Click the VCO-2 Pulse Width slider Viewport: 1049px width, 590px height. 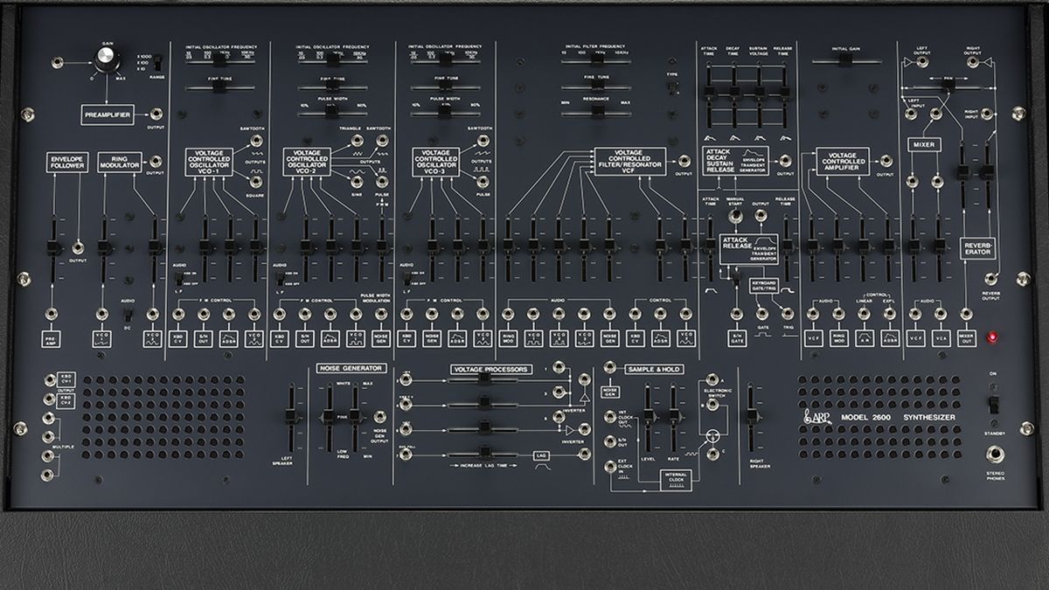(332, 114)
